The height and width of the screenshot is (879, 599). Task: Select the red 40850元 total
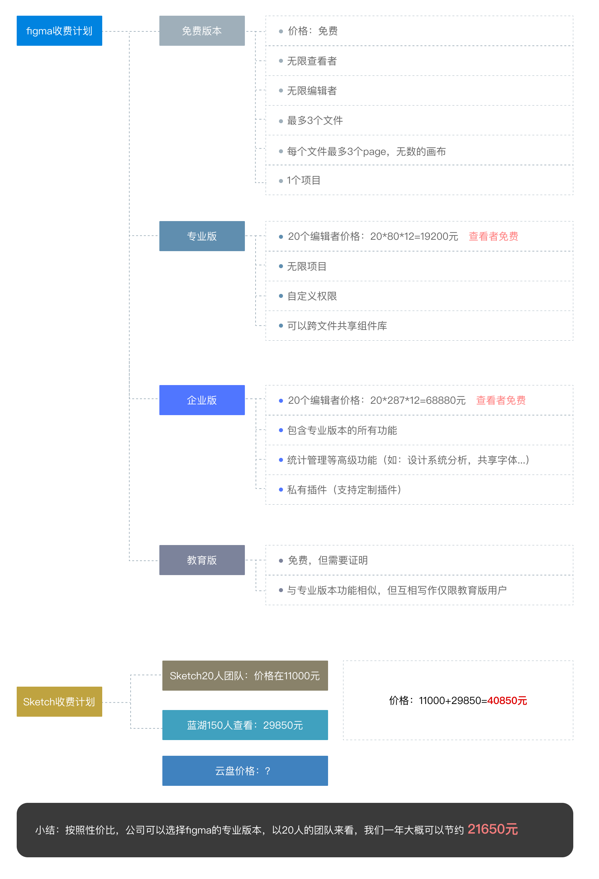tap(507, 700)
